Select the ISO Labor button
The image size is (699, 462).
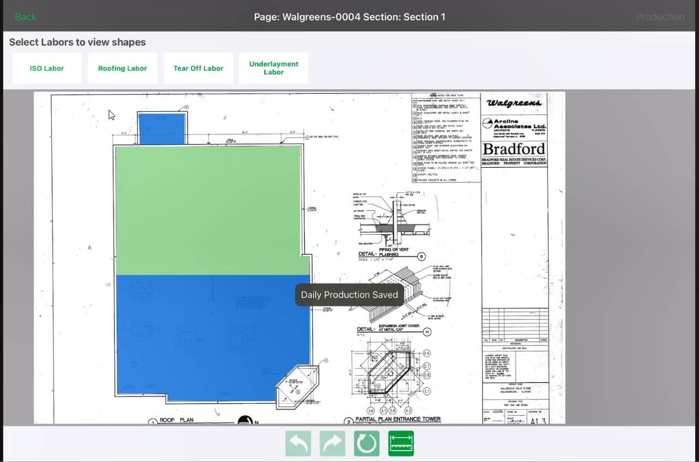(47, 68)
